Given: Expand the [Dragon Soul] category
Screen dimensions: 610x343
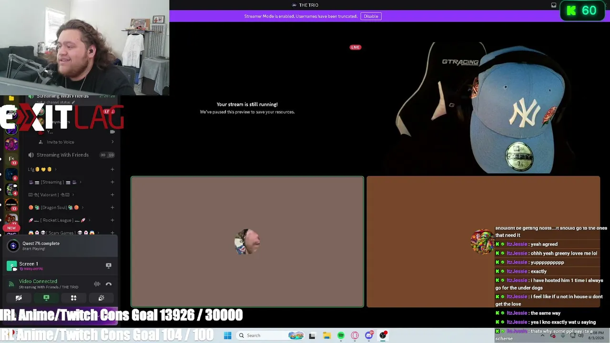Looking at the screenshot, I should tap(56, 208).
